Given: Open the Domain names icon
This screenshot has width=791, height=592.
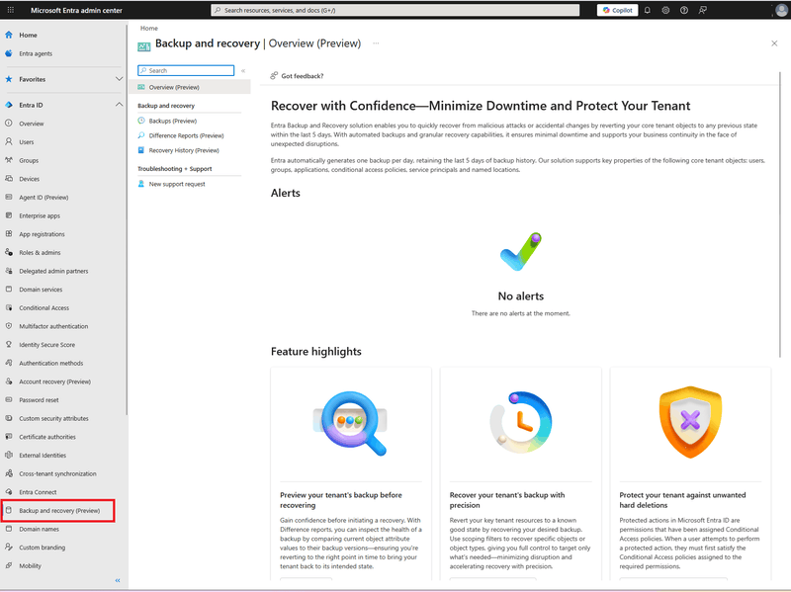Looking at the screenshot, I should [9, 529].
